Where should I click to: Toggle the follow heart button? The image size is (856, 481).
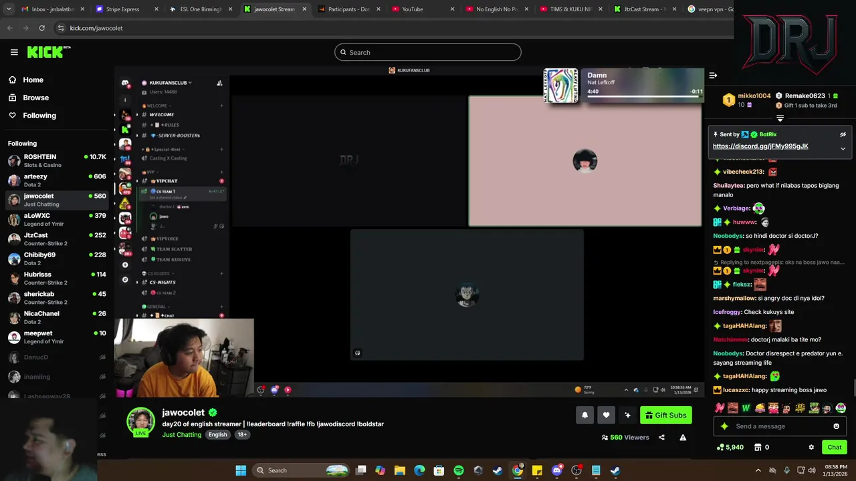606,416
